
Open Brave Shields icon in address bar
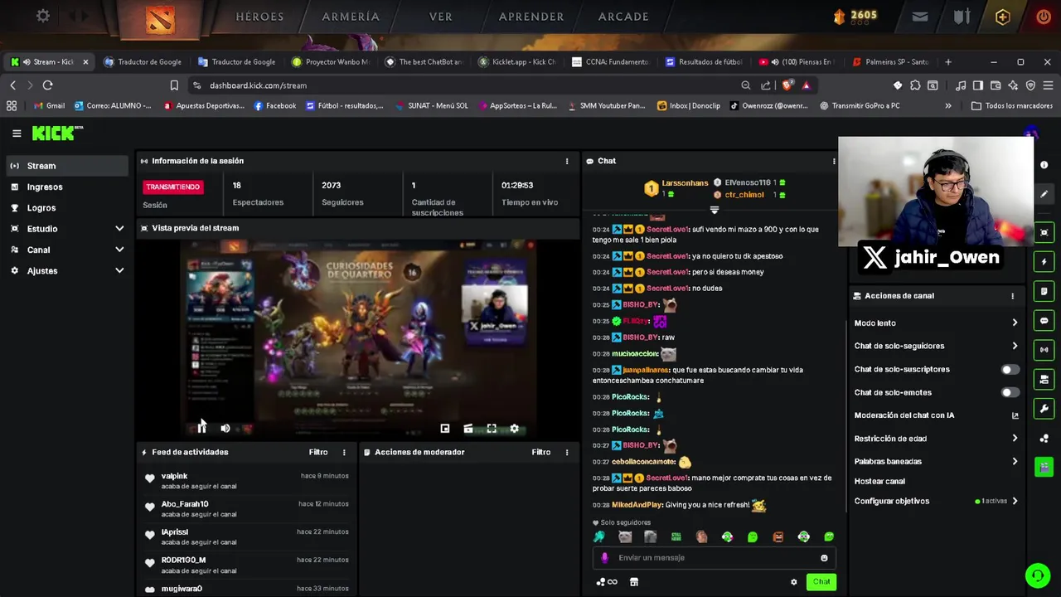pos(787,85)
